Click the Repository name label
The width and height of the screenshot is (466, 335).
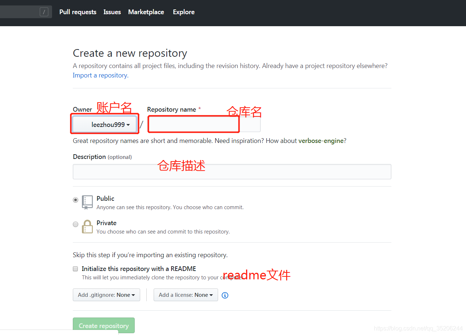pos(171,109)
